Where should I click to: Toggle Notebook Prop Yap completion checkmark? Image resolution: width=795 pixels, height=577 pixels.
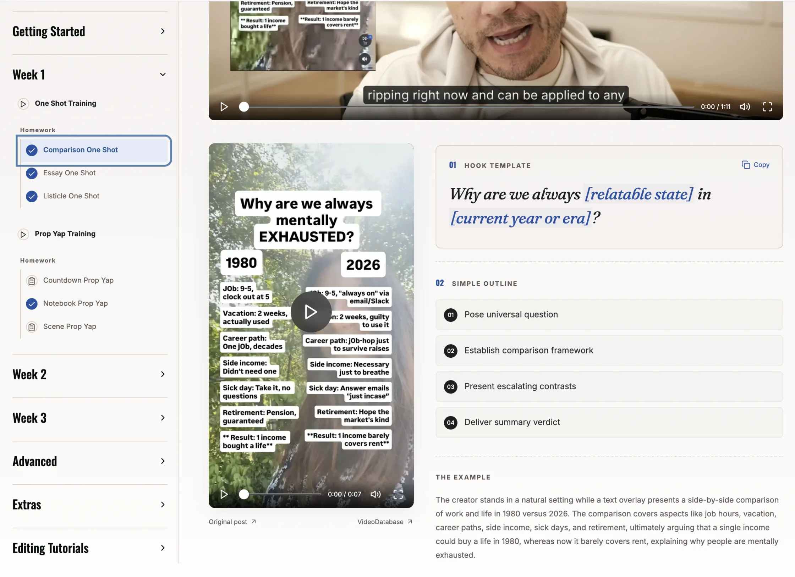32,304
